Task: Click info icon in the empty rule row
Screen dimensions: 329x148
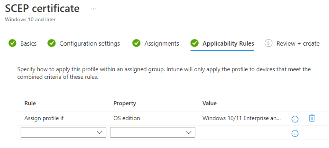Action: (x=295, y=133)
